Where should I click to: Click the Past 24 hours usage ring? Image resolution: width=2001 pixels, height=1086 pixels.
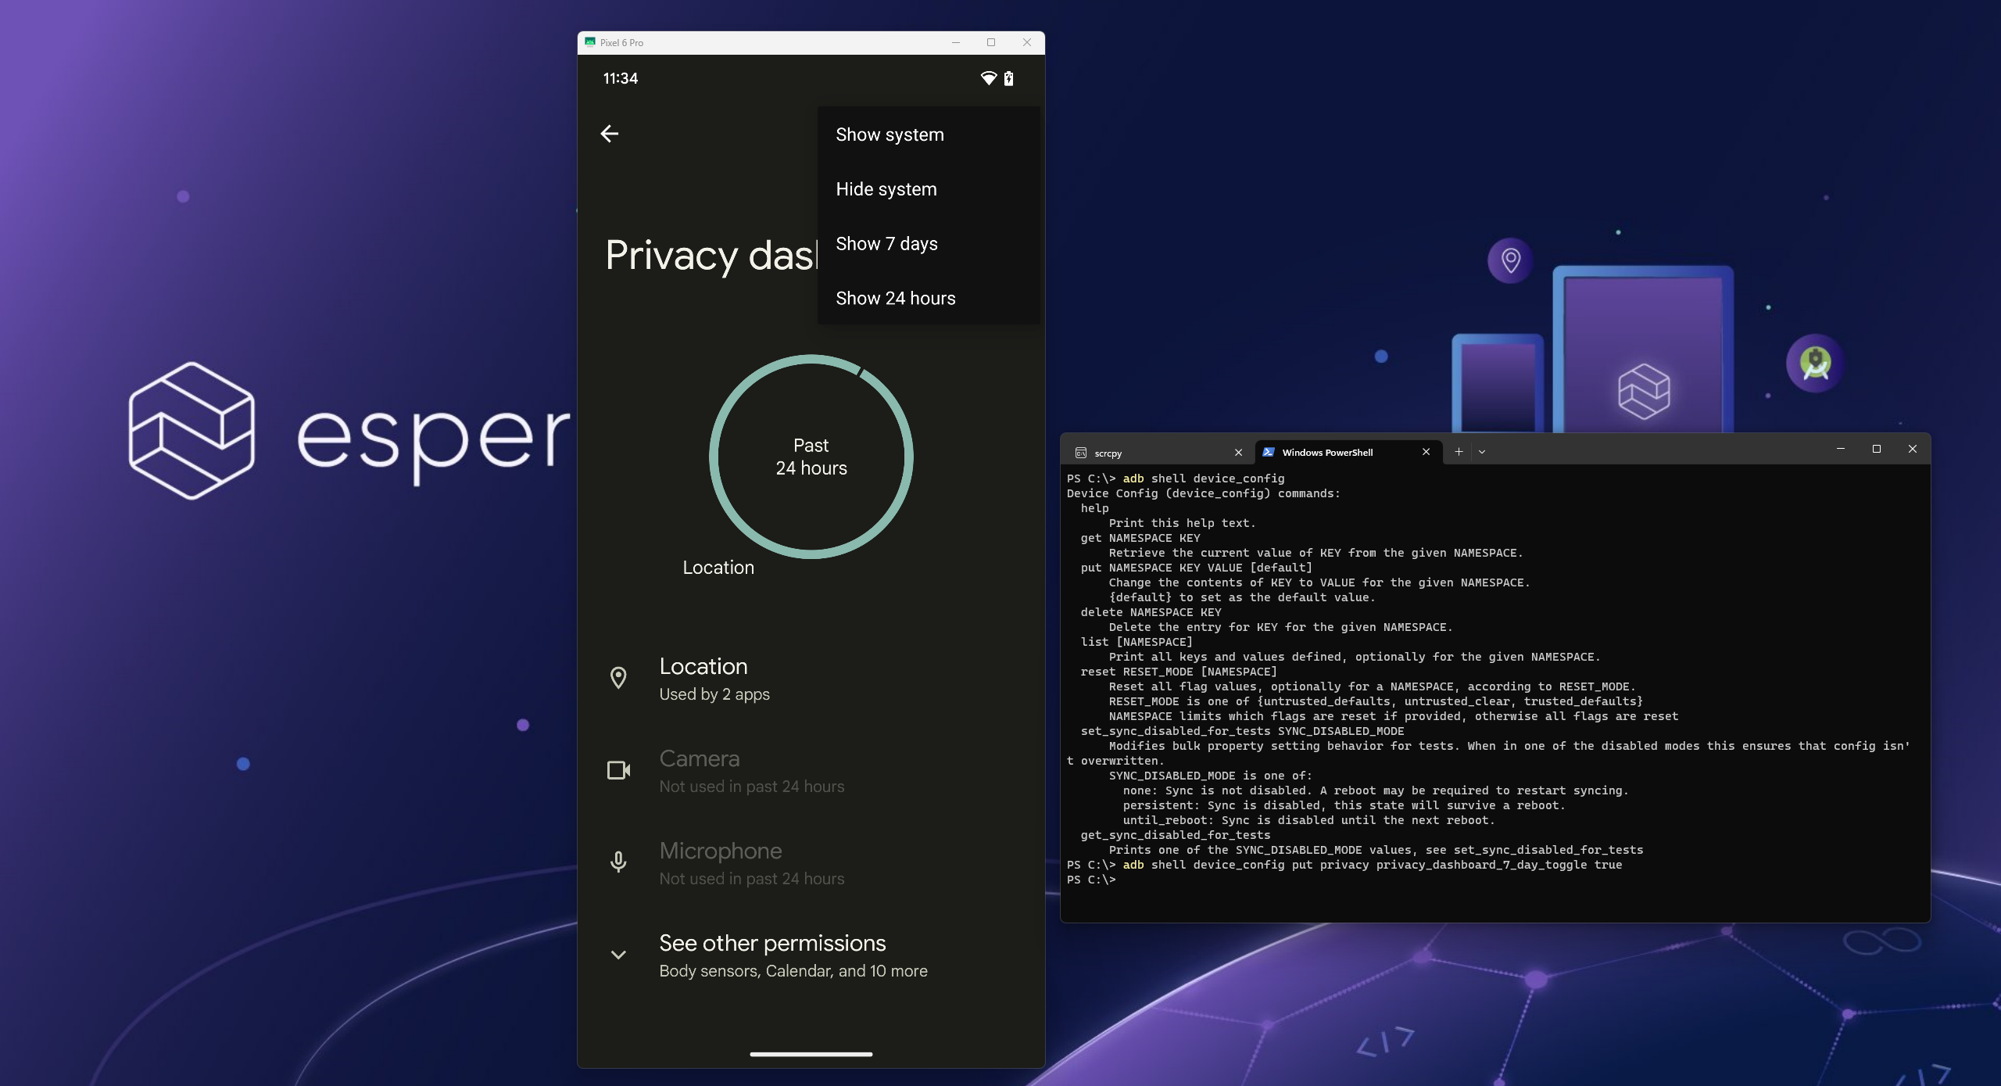point(811,457)
